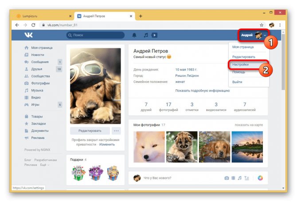Click the Блог footer link

[x=27, y=160]
